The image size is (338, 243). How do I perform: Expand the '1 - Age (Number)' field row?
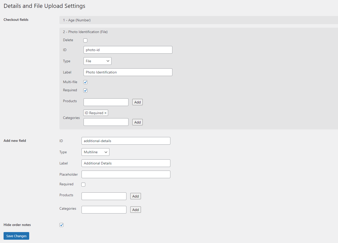(199, 20)
